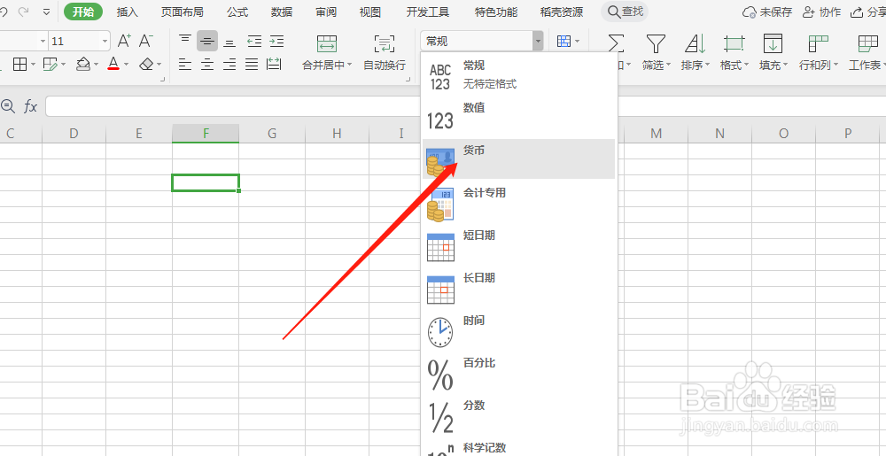Open the 特色功能 tab
This screenshot has height=456, width=886.
point(496,12)
